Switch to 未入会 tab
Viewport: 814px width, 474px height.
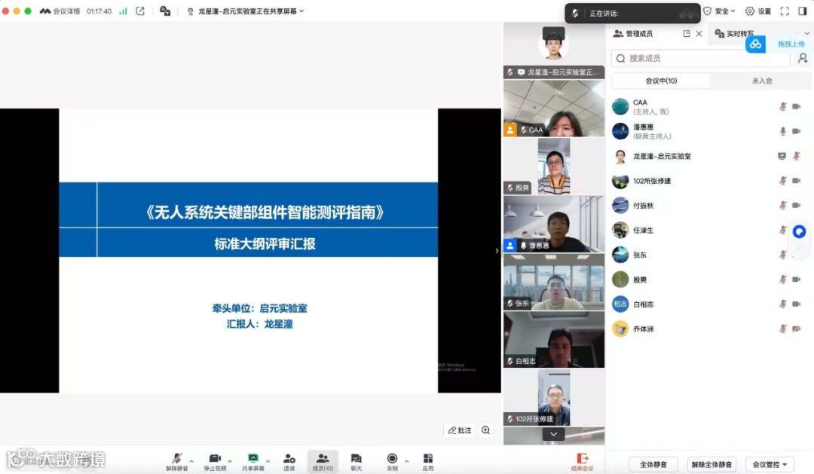tap(761, 81)
